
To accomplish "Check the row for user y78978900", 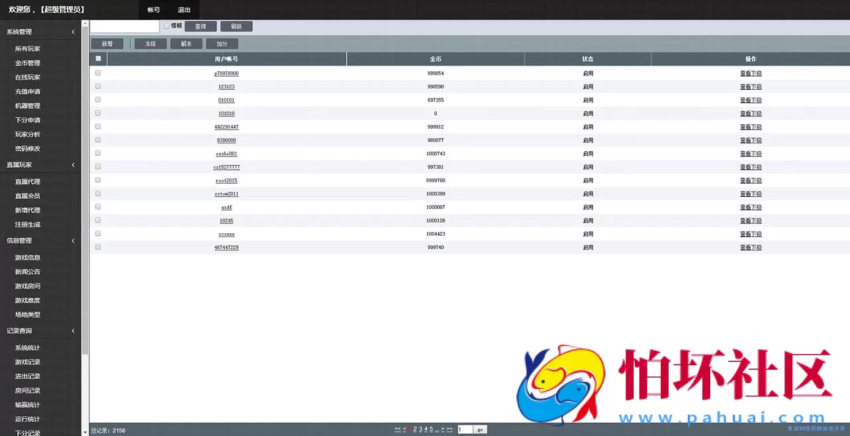I will [x=98, y=73].
